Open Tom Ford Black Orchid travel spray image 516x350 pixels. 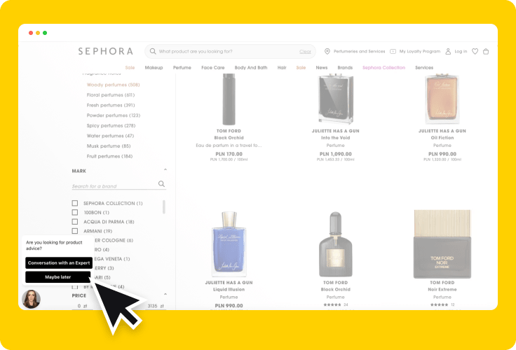229,99
